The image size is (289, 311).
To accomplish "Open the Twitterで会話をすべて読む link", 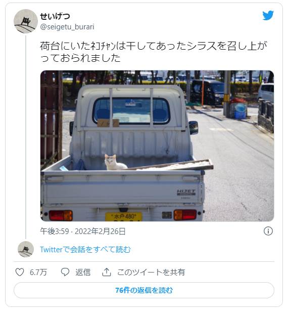I will coord(85,249).
